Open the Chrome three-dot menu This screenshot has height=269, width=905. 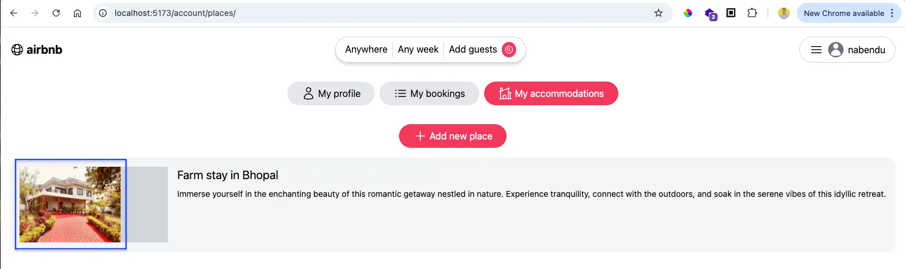click(892, 13)
